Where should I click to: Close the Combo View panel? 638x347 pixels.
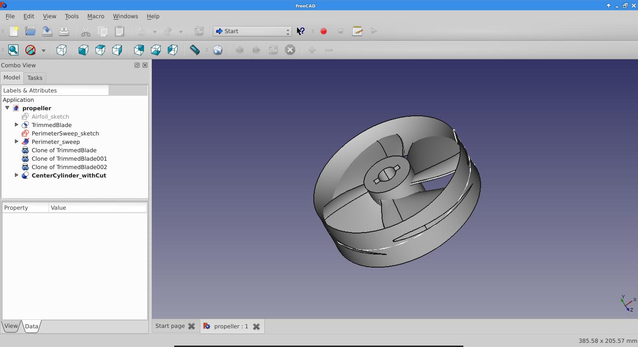[145, 65]
